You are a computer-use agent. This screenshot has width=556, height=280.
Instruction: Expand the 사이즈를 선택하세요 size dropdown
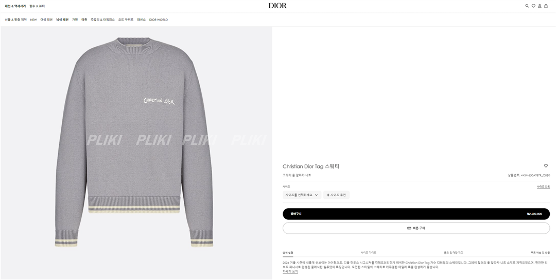click(x=302, y=195)
